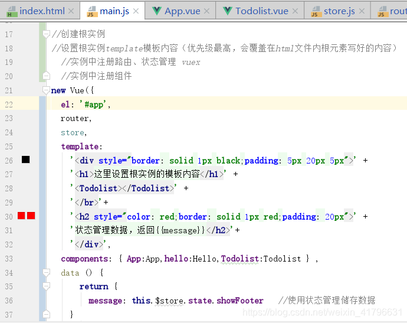The image size is (407, 323).
Task: Close the App.vue tab
Action: click(206, 11)
